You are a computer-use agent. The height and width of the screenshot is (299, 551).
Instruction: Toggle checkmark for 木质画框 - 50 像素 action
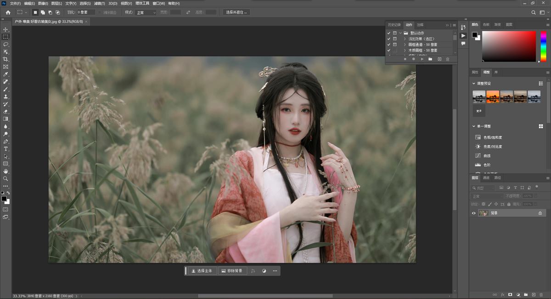pos(388,50)
